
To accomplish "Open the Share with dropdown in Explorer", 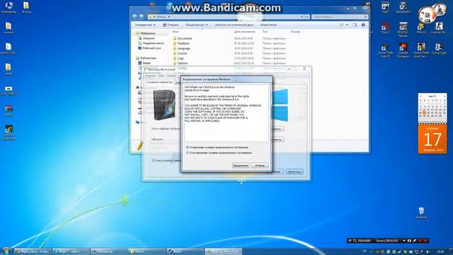I will [x=196, y=25].
